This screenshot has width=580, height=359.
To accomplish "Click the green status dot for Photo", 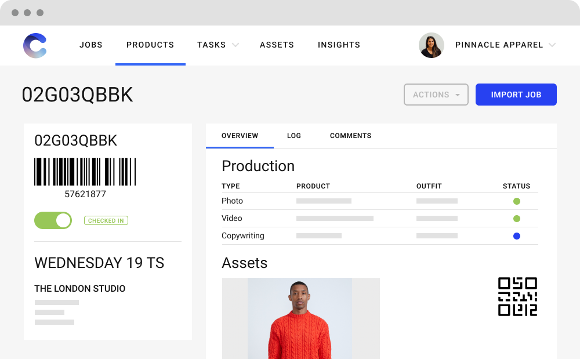I will [517, 201].
